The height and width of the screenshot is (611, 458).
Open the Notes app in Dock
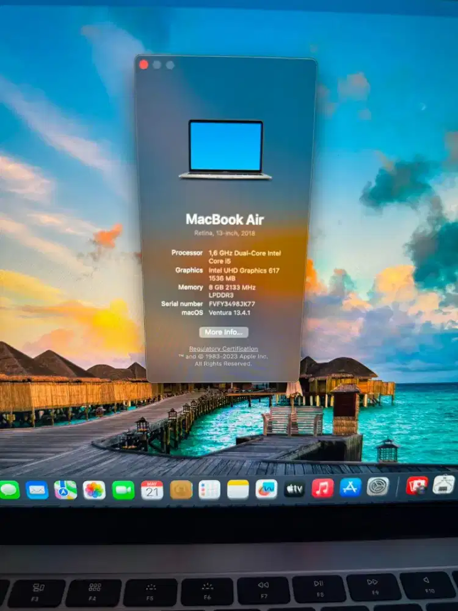pos(238,489)
